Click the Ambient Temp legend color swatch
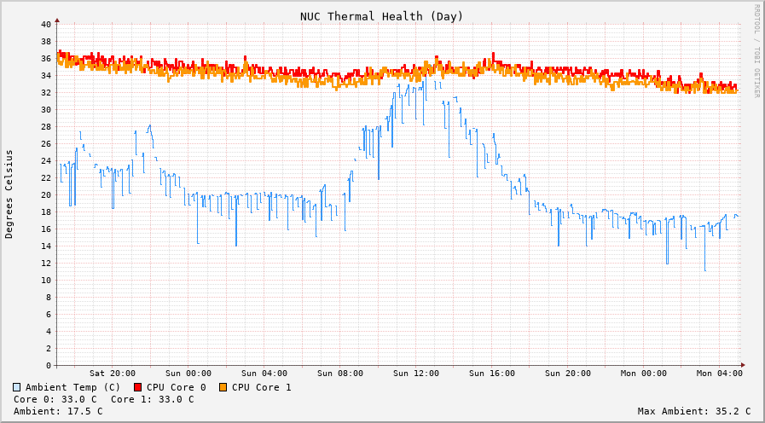Image resolution: width=765 pixels, height=423 pixels. pos(17,387)
